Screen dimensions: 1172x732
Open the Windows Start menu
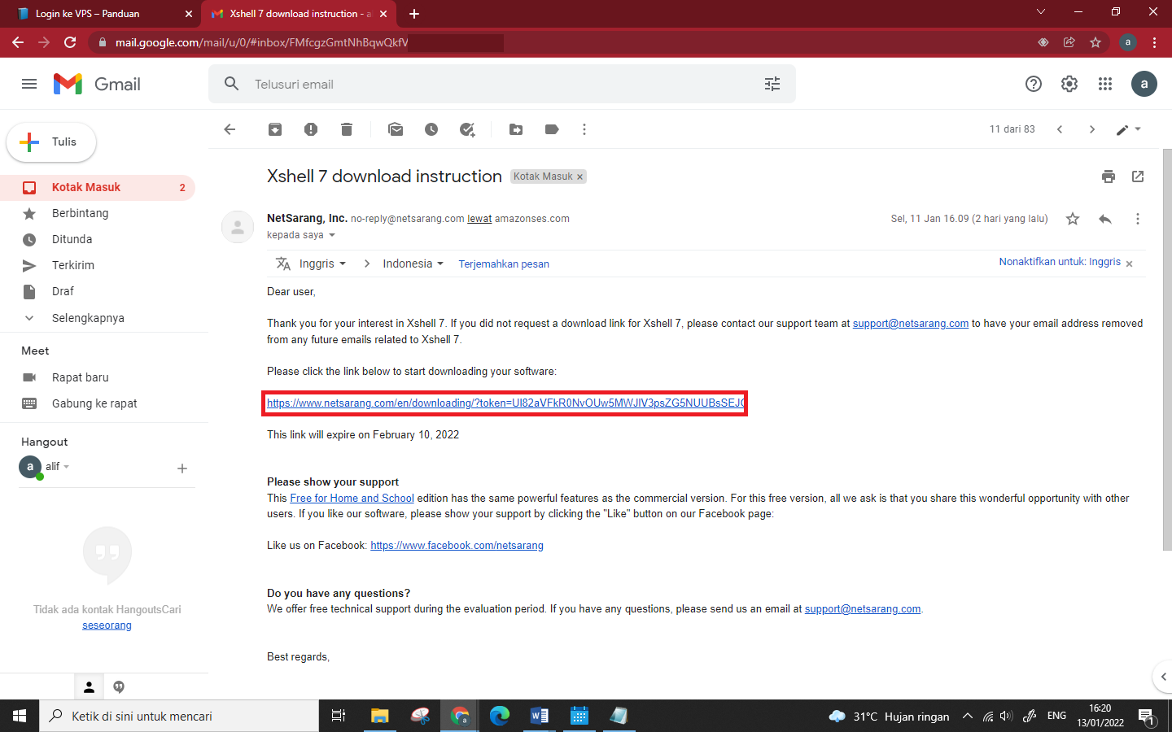[x=20, y=716]
